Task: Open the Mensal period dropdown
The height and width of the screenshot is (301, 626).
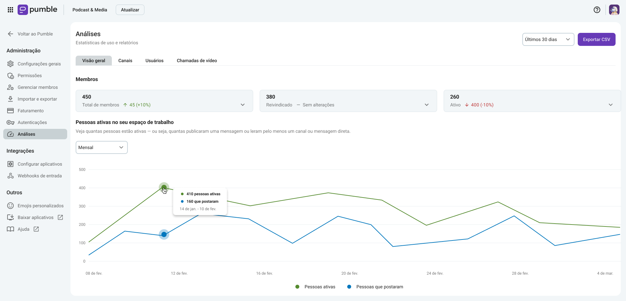Action: point(101,147)
